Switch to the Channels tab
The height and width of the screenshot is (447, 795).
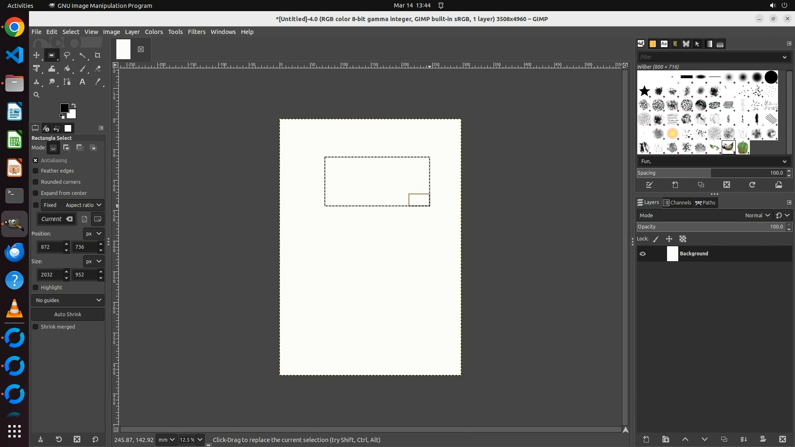point(677,203)
